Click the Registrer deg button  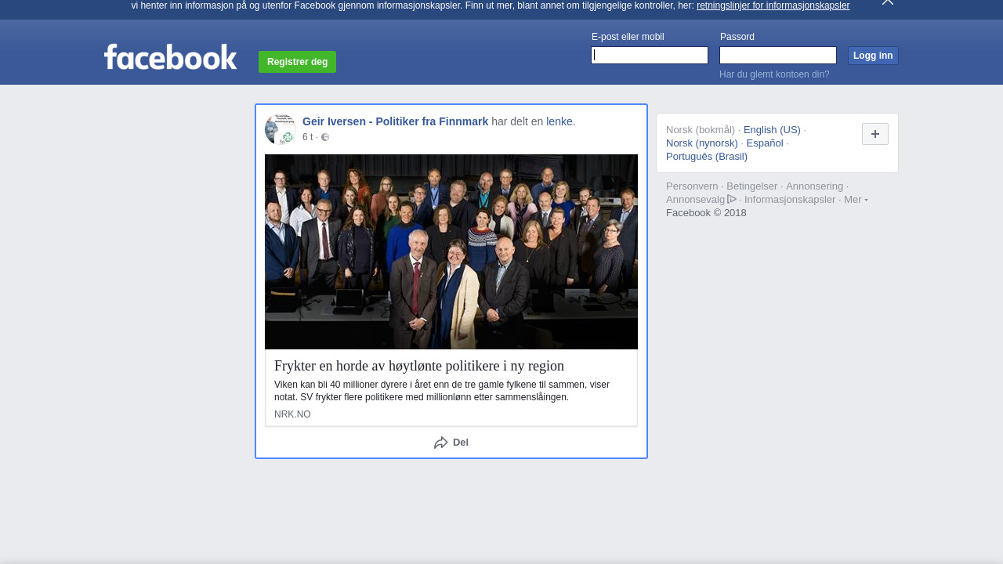click(x=297, y=62)
